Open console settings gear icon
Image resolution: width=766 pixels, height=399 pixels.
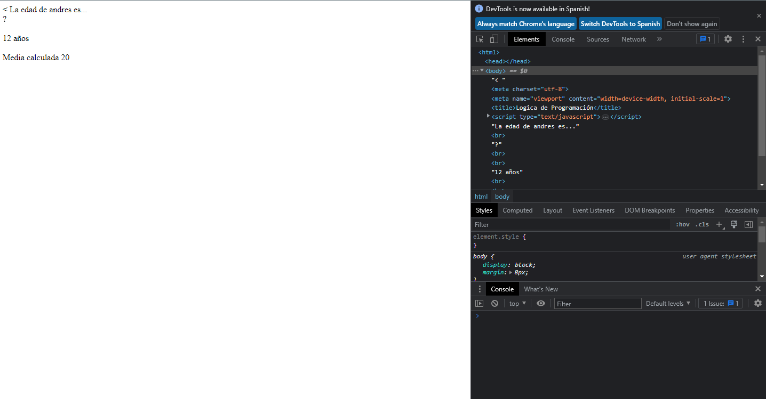tap(758, 303)
